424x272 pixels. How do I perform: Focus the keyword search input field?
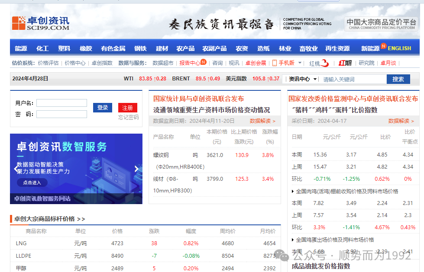[353, 79]
